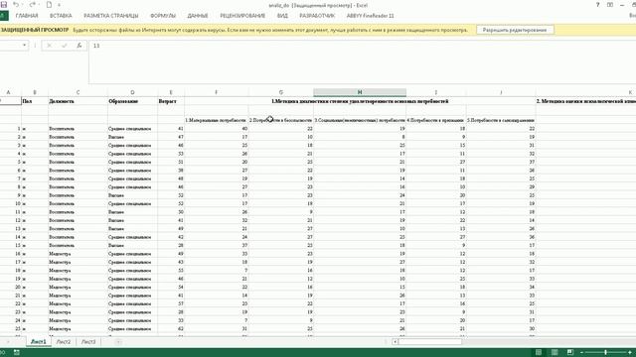Switch to Page Break Preview icon

point(570,353)
